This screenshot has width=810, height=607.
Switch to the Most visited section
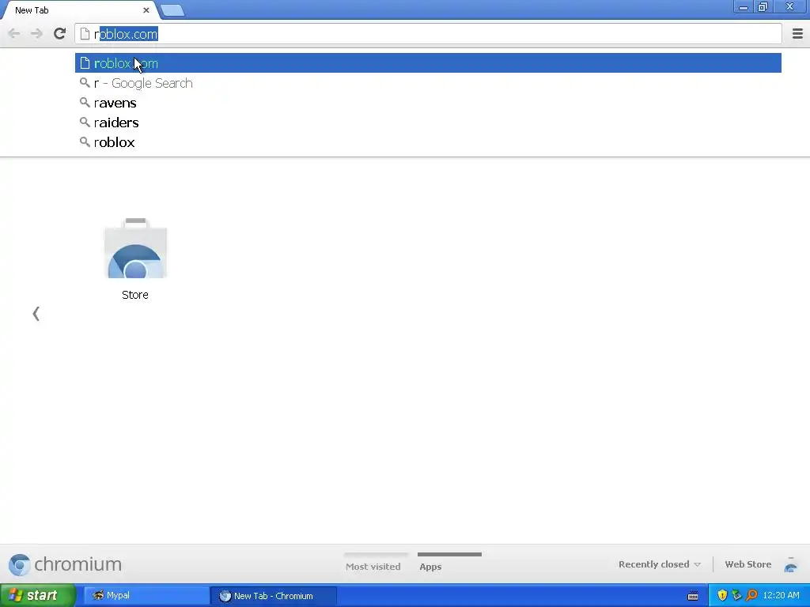(x=373, y=566)
